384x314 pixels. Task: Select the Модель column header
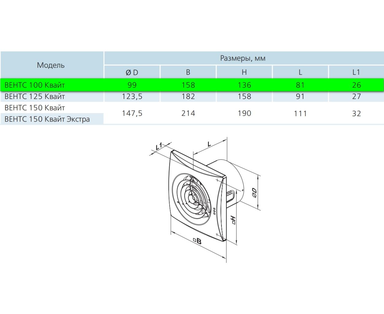(51, 65)
